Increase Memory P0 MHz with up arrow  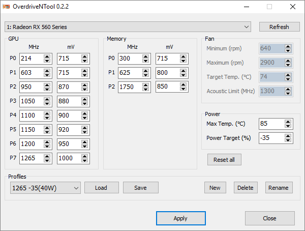pyautogui.click(x=145, y=56)
